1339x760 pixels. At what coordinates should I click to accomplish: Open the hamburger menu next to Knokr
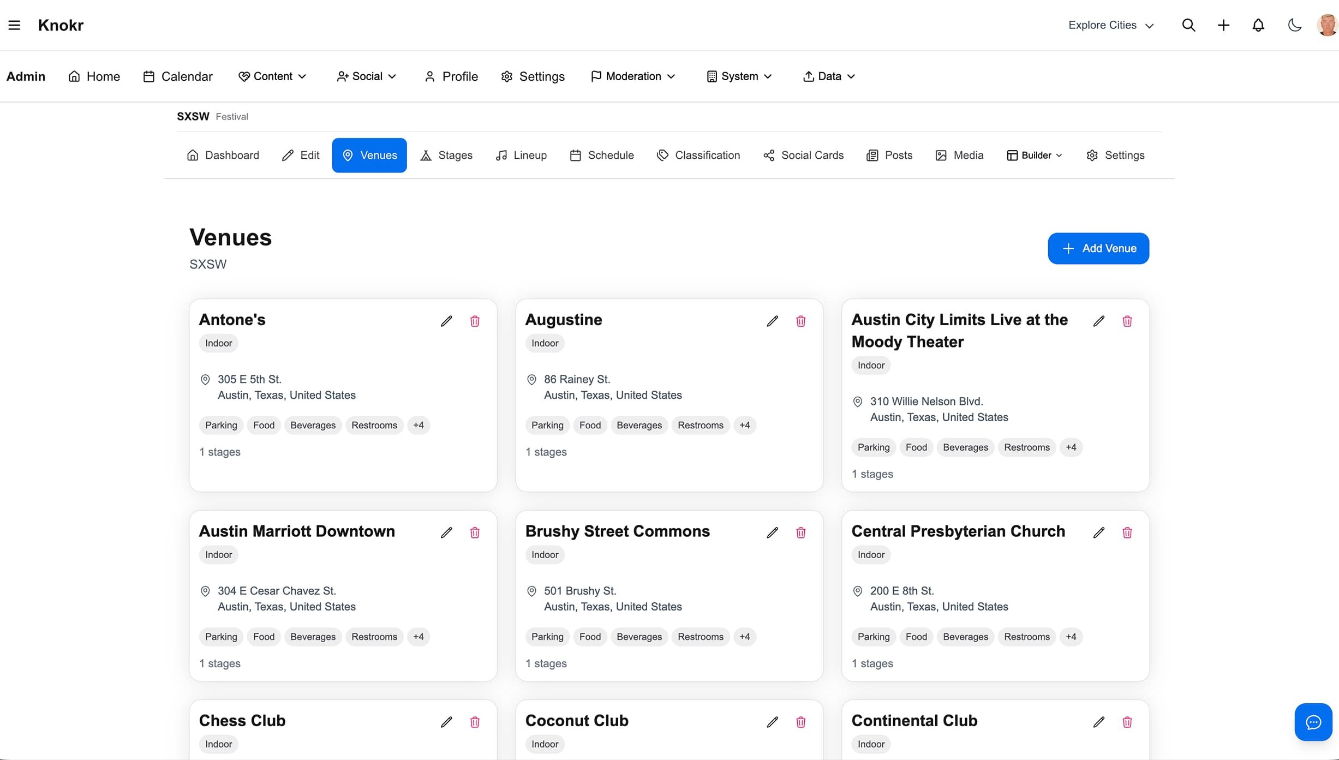click(14, 25)
